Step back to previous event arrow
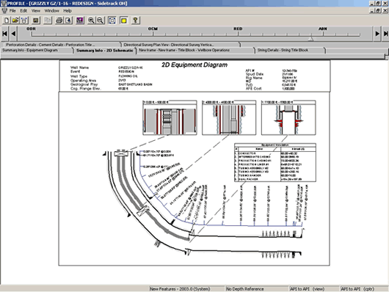The width and height of the screenshot is (389, 292). [13, 34]
